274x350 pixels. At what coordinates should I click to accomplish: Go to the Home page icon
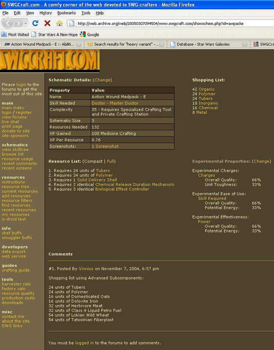(59, 23)
